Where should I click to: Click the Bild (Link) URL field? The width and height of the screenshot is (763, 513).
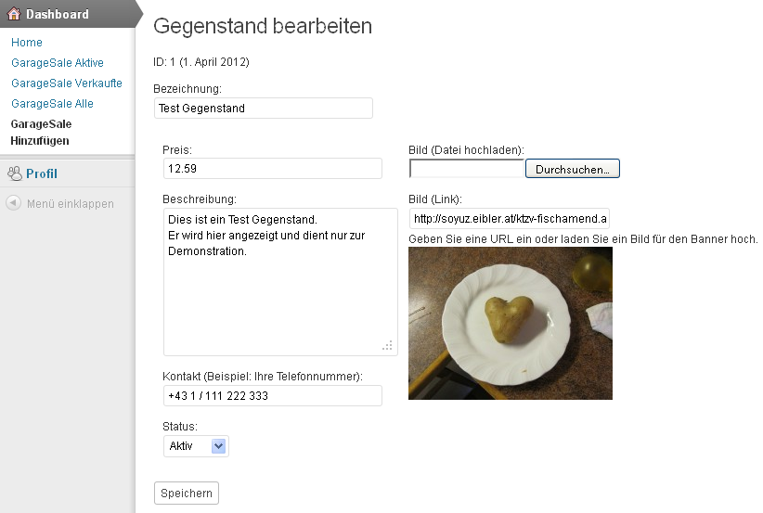(509, 219)
